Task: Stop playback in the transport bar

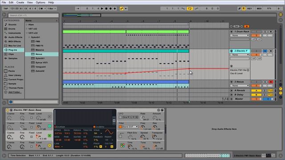Action: [x=106, y=8]
